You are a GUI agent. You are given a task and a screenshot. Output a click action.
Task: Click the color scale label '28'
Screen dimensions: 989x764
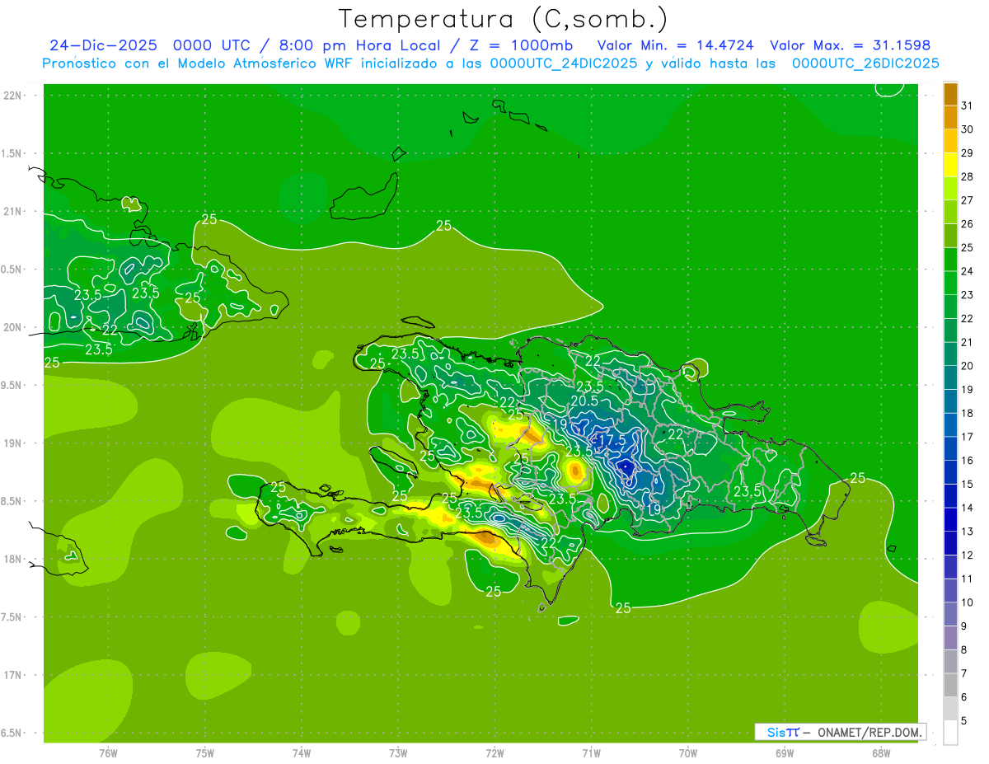(x=967, y=176)
